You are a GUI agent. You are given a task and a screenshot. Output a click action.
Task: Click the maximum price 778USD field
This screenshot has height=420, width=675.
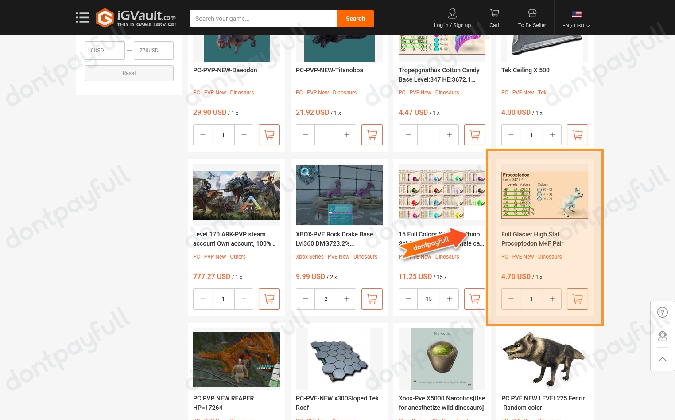(153, 51)
